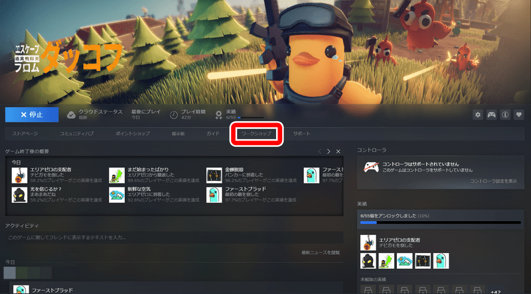This screenshot has height=294, width=531.
Task: Open the 掲示板 tab
Action: click(178, 134)
